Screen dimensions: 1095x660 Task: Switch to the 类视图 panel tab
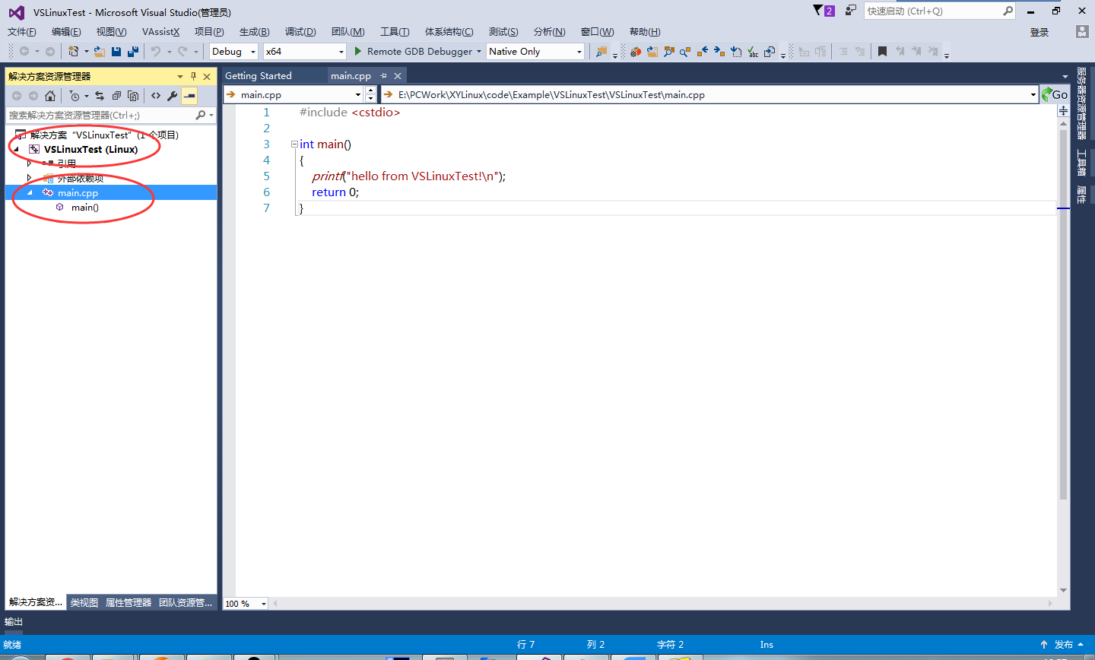click(84, 602)
